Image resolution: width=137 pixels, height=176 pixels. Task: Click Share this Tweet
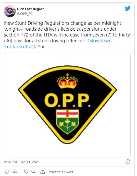[60, 172]
